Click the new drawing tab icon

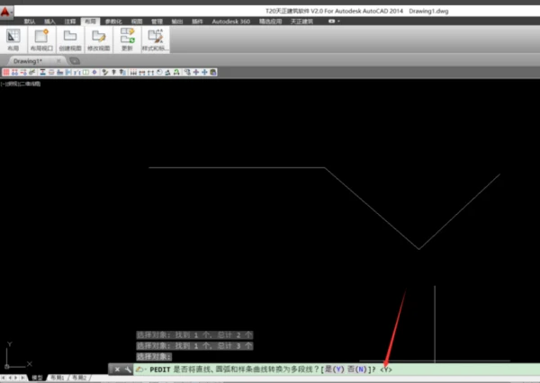(75, 61)
